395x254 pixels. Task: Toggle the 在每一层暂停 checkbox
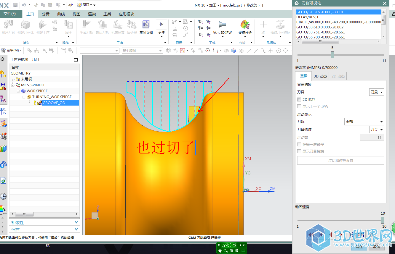[299, 145]
